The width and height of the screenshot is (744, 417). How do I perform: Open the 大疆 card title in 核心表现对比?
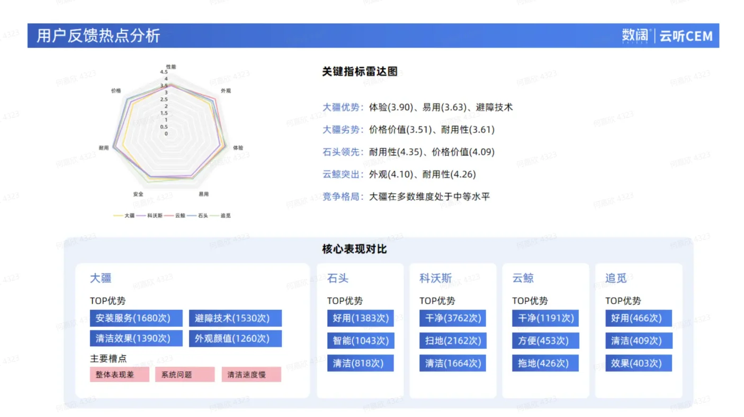(101, 278)
